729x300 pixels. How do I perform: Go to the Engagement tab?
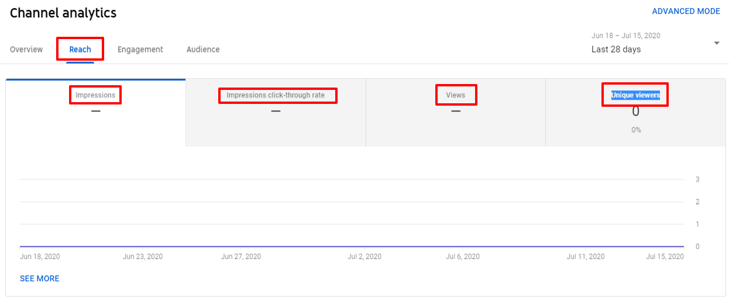pos(140,50)
